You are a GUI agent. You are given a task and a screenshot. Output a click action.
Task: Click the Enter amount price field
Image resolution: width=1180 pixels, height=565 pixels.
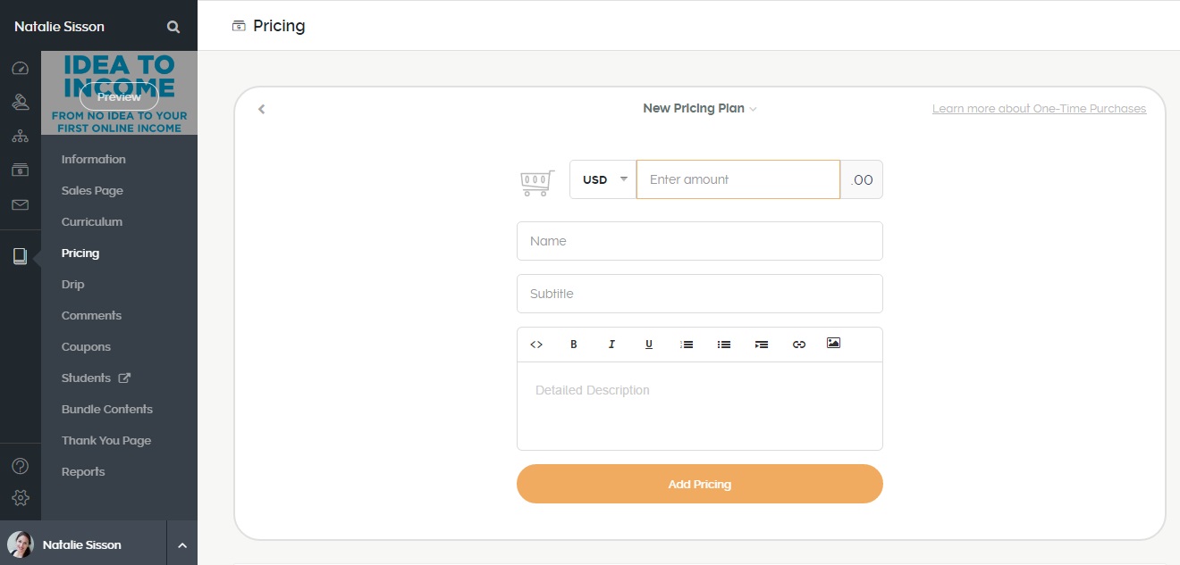click(x=738, y=179)
